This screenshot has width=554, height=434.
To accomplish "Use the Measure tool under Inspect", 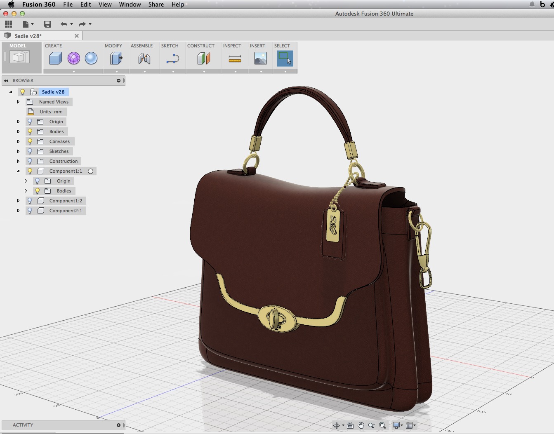I will click(234, 59).
